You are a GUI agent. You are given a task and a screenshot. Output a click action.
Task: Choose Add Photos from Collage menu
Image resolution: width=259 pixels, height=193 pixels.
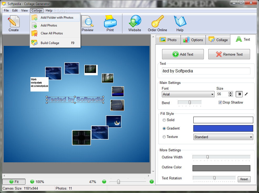point(55,25)
